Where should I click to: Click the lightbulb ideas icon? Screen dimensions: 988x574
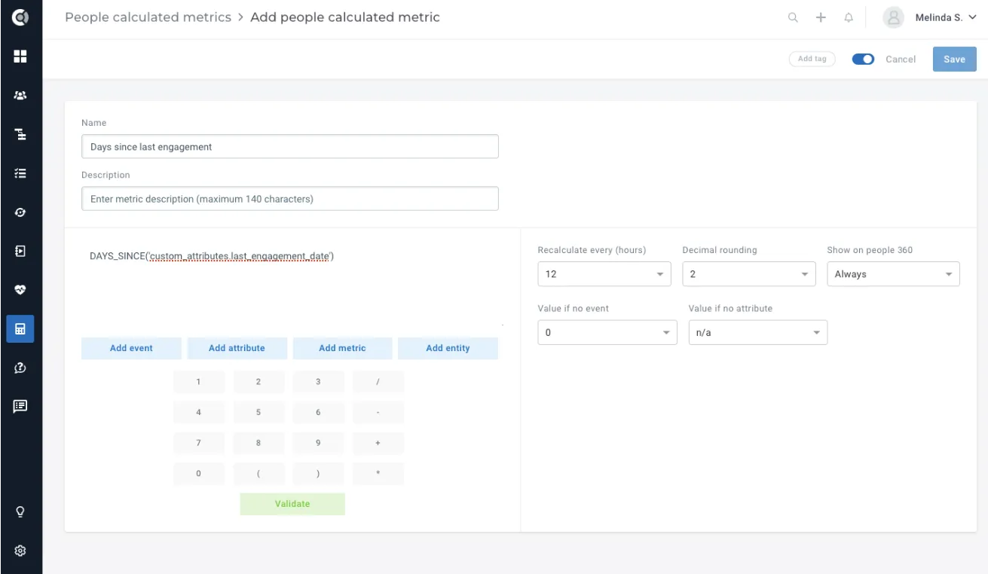click(x=20, y=511)
